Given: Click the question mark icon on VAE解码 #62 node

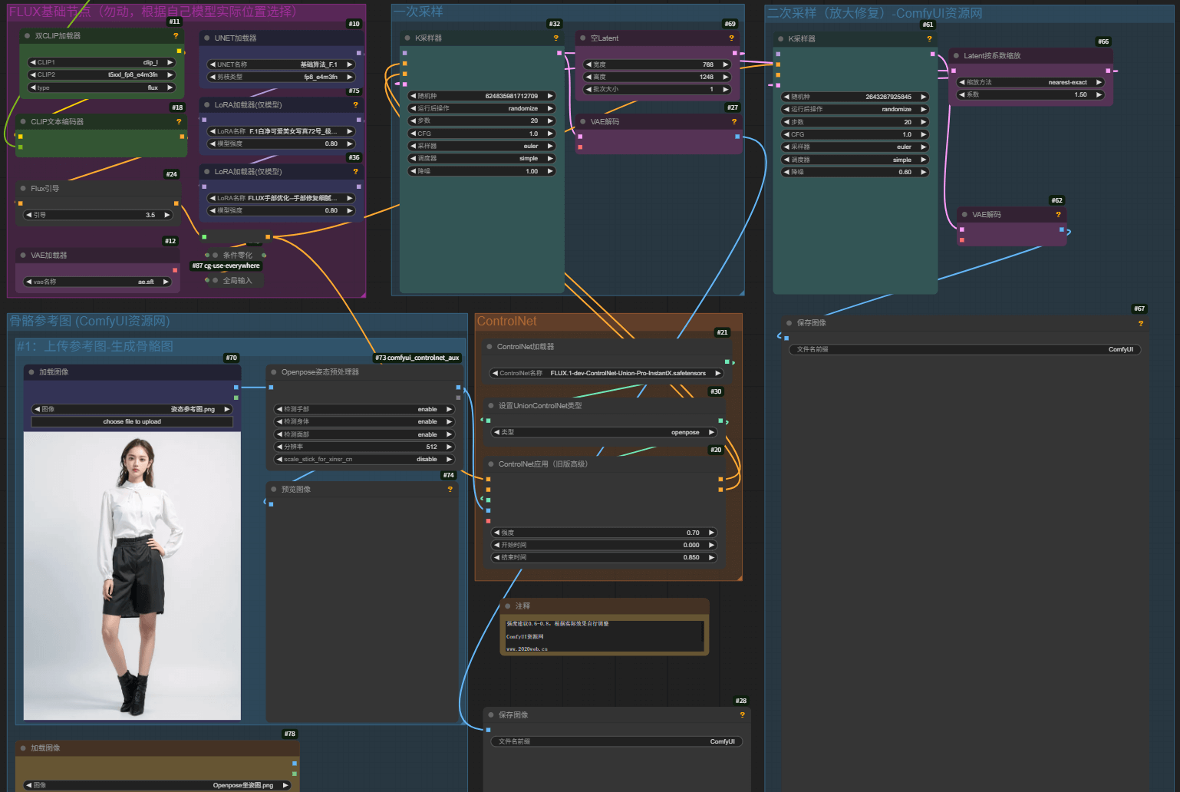Looking at the screenshot, I should (1058, 215).
